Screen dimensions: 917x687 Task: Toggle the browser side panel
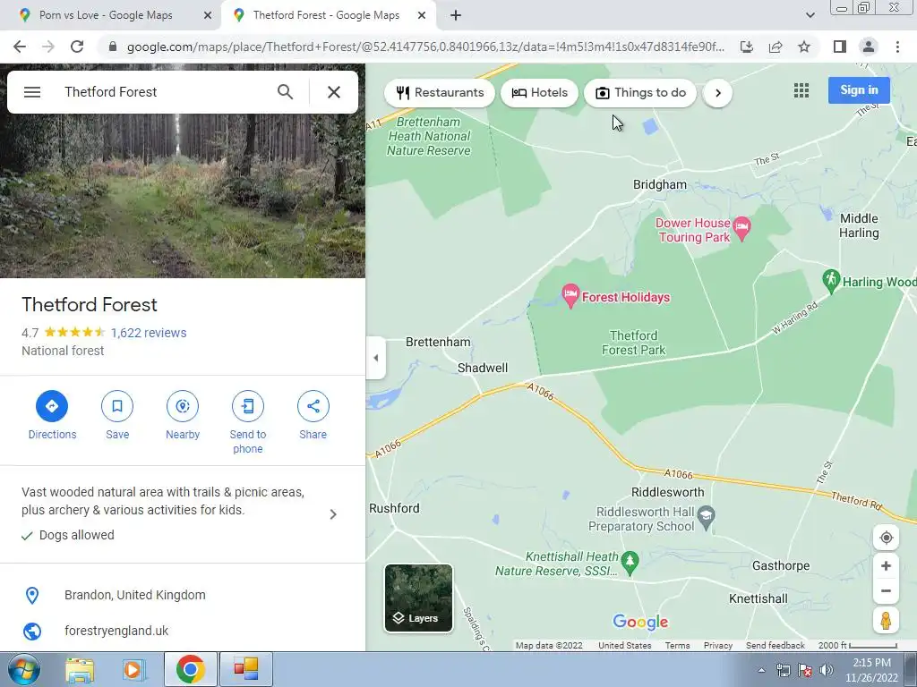840,47
